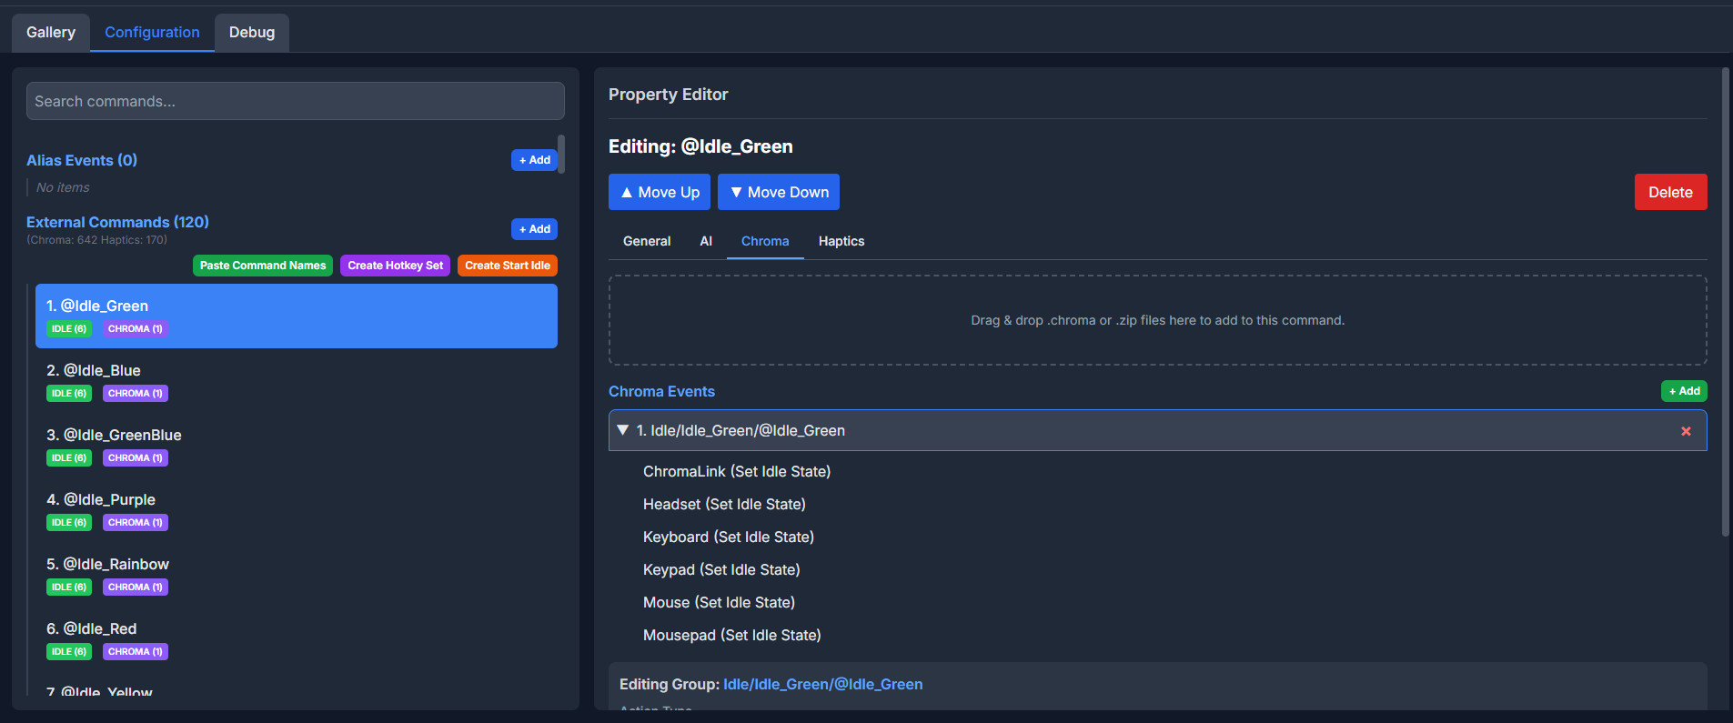Switch to the Gallery tab
The image size is (1733, 723).
tap(51, 33)
